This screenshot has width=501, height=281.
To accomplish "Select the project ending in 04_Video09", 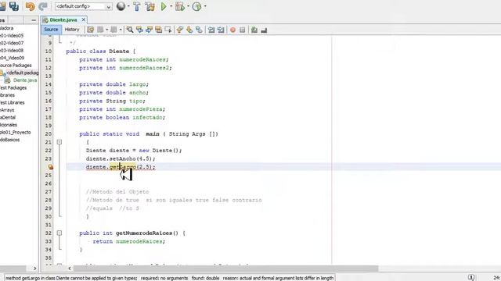I will [x=13, y=58].
